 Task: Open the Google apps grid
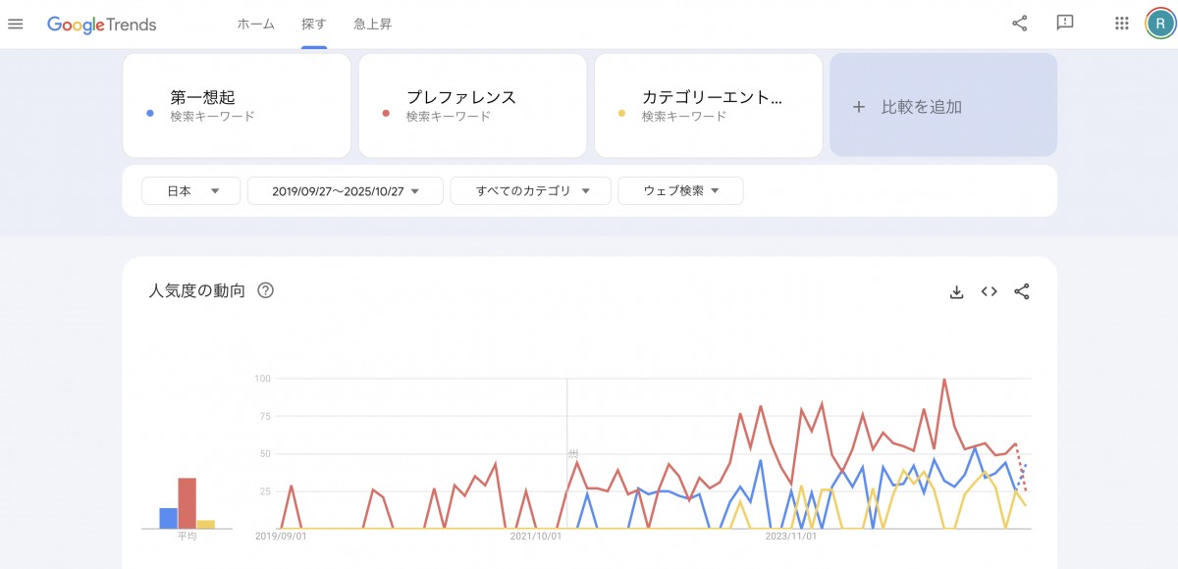pyautogui.click(x=1122, y=24)
